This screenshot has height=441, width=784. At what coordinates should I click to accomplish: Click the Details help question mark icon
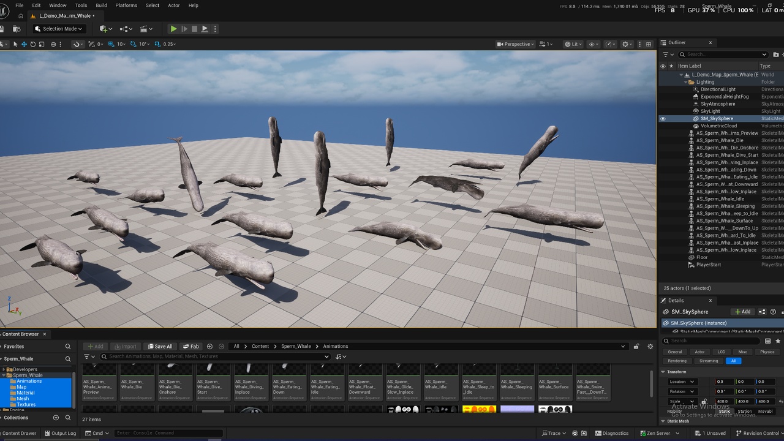pos(773,312)
